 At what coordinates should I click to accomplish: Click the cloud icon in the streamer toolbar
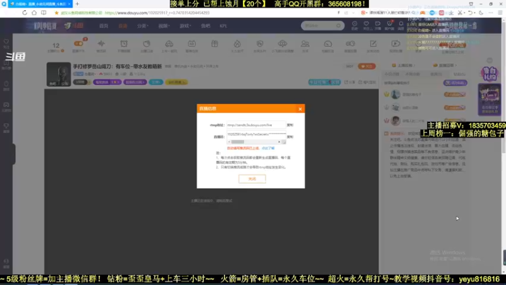(x=282, y=44)
